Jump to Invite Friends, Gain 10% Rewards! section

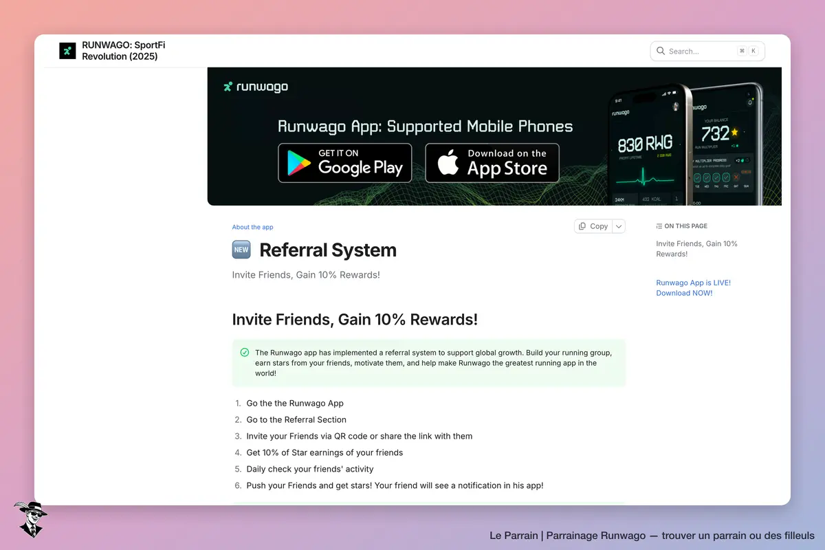point(696,249)
